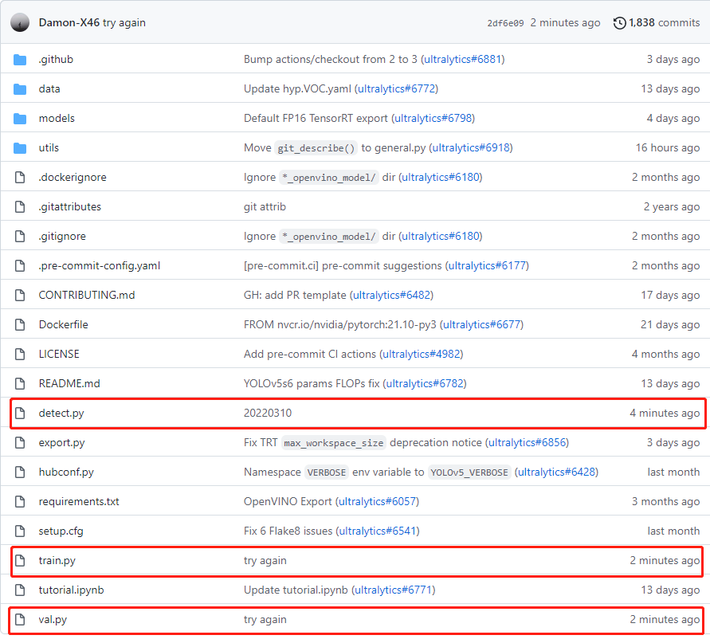
Task: Click the utils folder icon
Action: [20, 147]
